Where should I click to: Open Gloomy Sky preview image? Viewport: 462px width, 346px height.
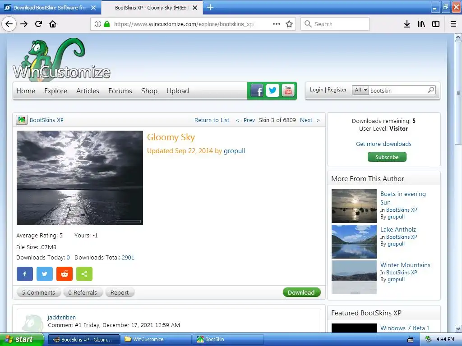click(x=79, y=178)
